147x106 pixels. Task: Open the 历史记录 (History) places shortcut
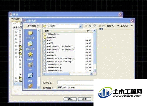tap(30, 35)
